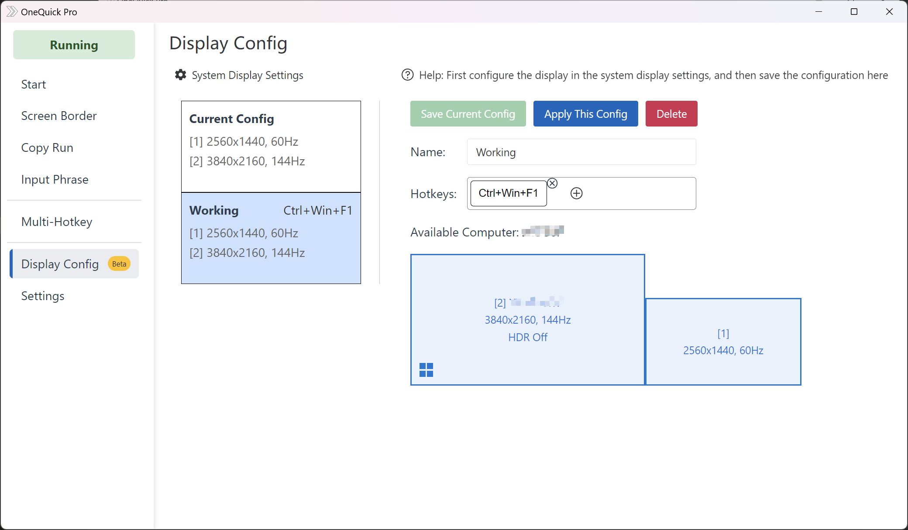This screenshot has width=908, height=530.
Task: Select Display Config in the sidebar
Action: pyautogui.click(x=74, y=264)
